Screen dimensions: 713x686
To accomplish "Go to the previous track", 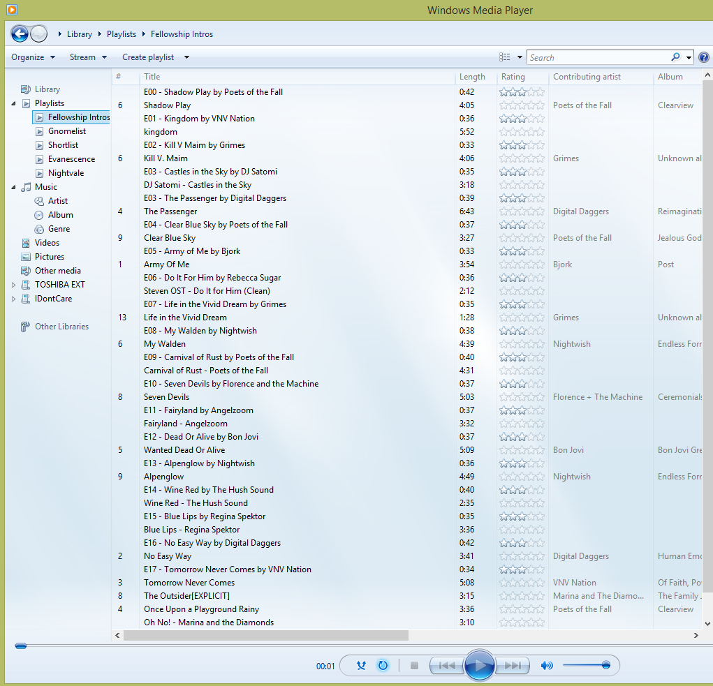I will (447, 666).
